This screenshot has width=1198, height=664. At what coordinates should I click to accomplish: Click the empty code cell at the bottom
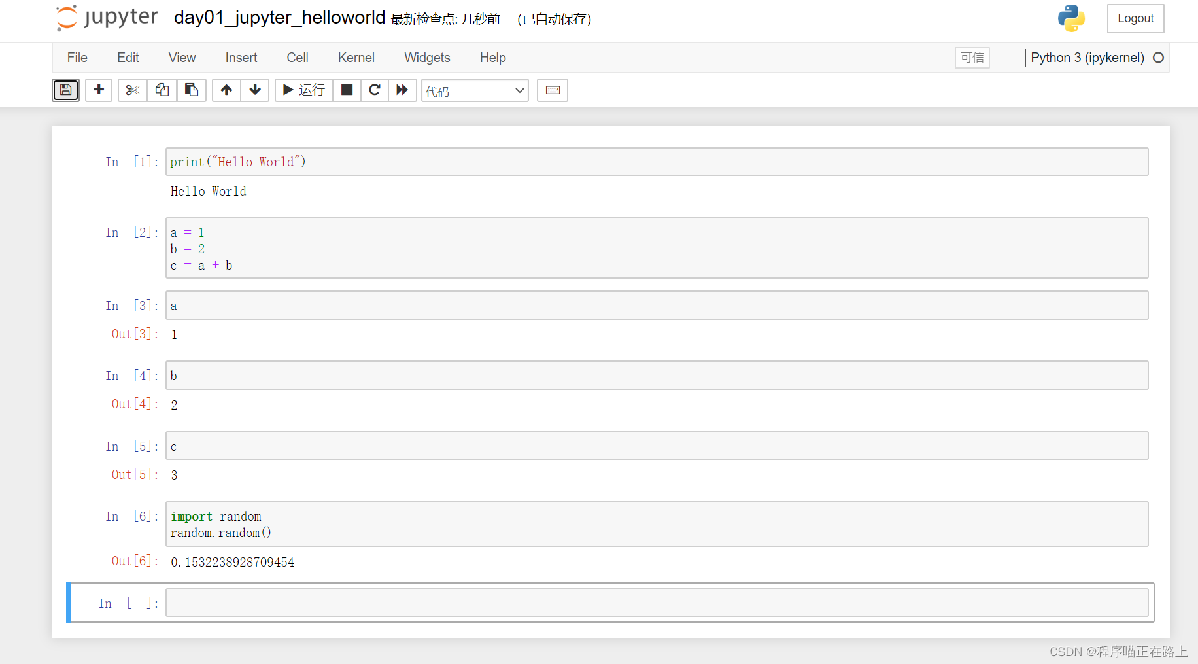[657, 603]
